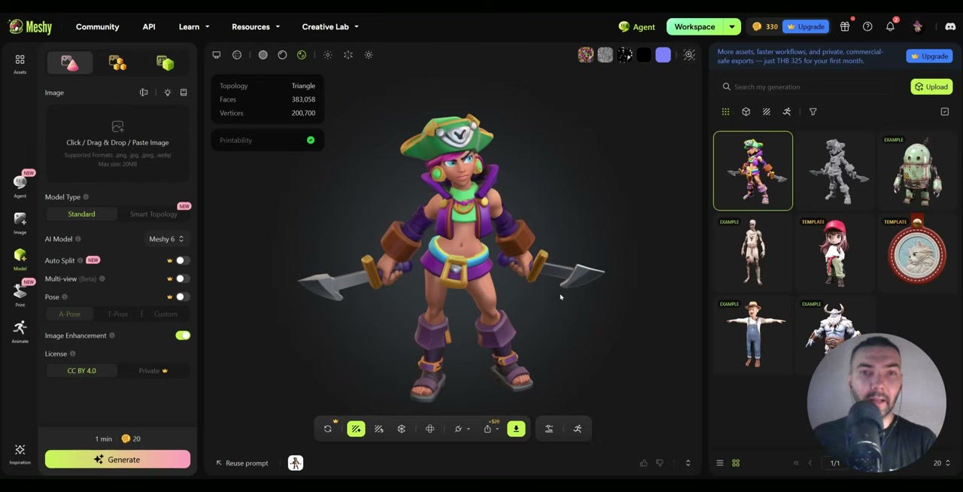
Task: Open the pivot tool dropdown in viewport toolbar
Action: [462, 429]
